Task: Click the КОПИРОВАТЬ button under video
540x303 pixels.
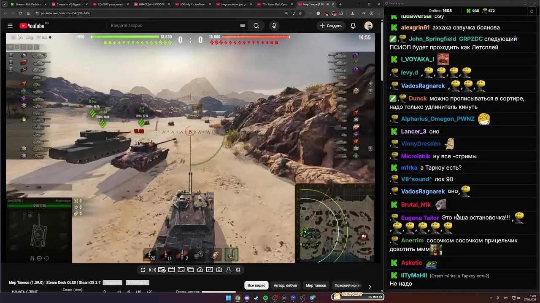Action: coord(137,282)
